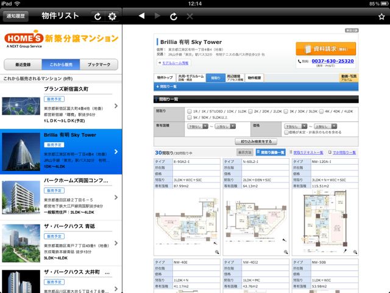Switch to floor plan image list view
The image size is (390, 293).
coord(271,153)
